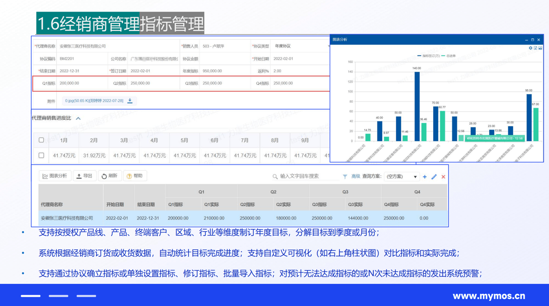Edit query plan using the pencil icon

[434, 176]
